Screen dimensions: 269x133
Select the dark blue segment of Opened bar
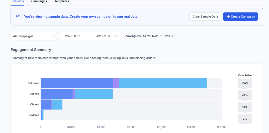tap(56, 94)
